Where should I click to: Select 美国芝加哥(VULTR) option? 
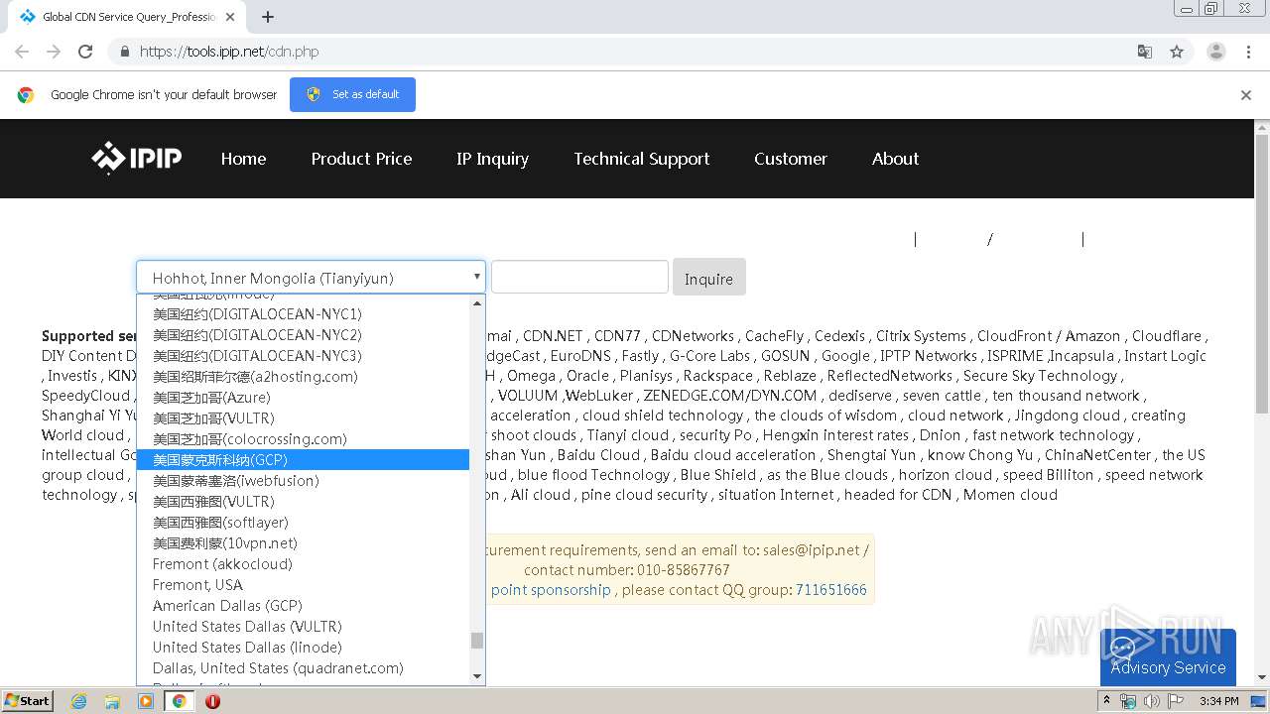[x=303, y=418]
